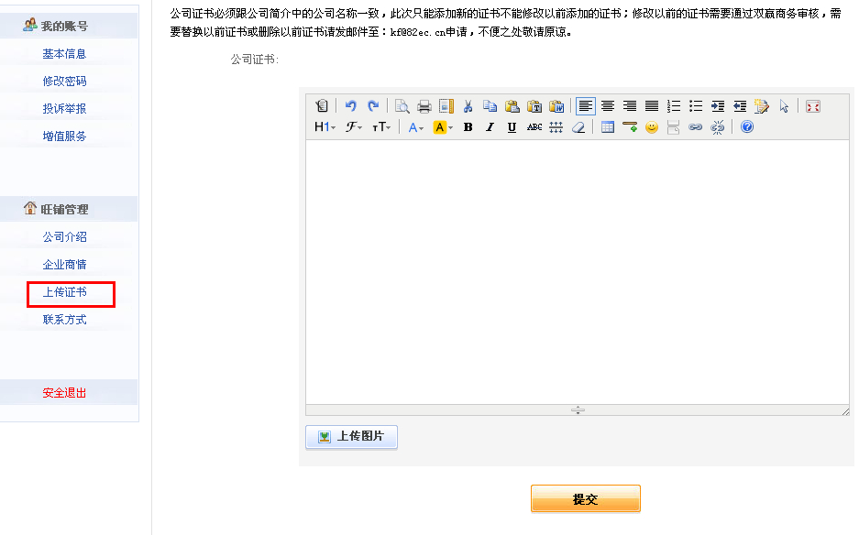Toggle italic formatting
Image resolution: width=859 pixels, height=535 pixels.
[x=490, y=127]
